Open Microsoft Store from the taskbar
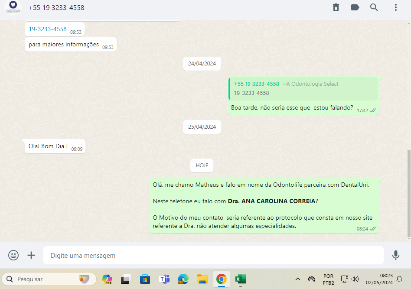The image size is (411, 289). 145,279
